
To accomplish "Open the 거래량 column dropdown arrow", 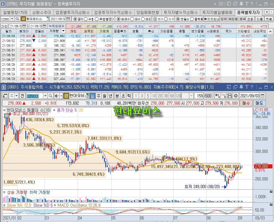I will pyautogui.click(x=63, y=31).
